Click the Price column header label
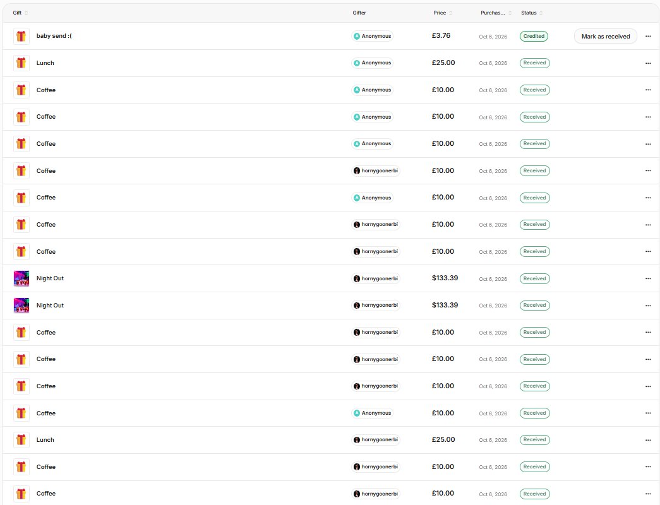The height and width of the screenshot is (505, 660). click(440, 13)
